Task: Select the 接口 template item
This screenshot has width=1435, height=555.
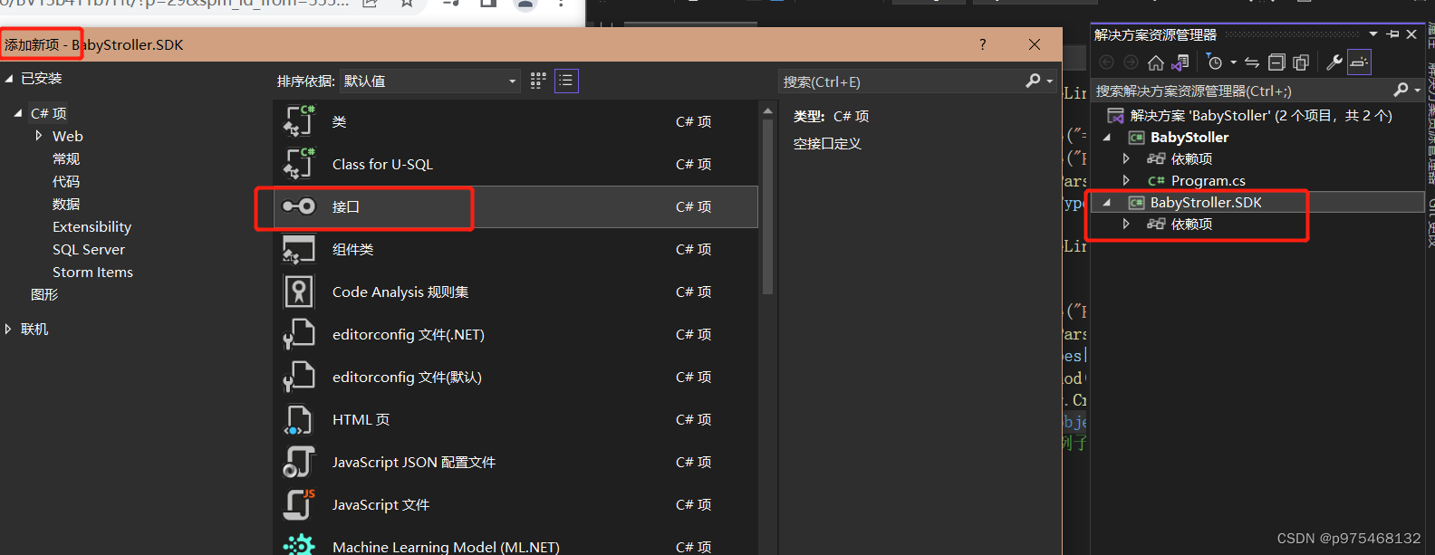Action: tap(515, 206)
